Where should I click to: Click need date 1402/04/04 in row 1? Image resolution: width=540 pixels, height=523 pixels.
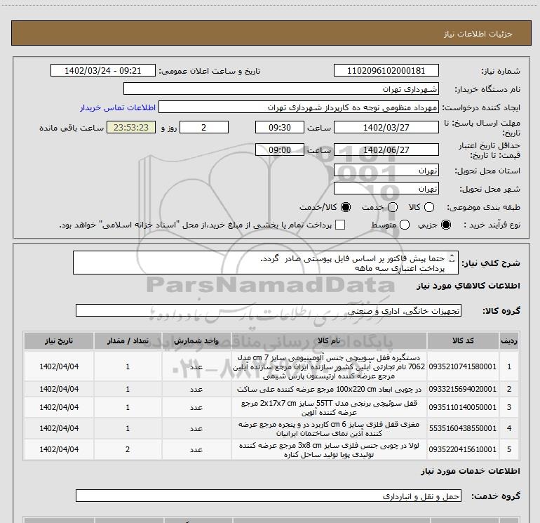59,366
